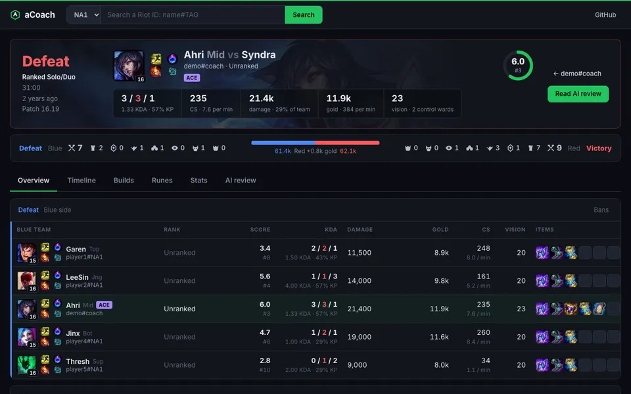
Task: Click player2#NA1 under LeeSin
Action: (84, 285)
